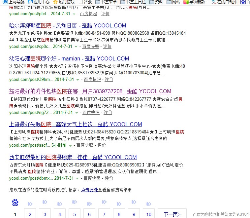The image size is (250, 218).
Task: Open result 益阳最好的附件包块医院在哪
Action: [90, 91]
